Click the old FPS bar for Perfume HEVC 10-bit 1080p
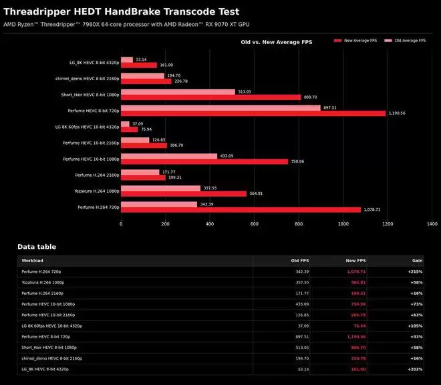The width and height of the screenshot is (441, 385). tap(169, 156)
